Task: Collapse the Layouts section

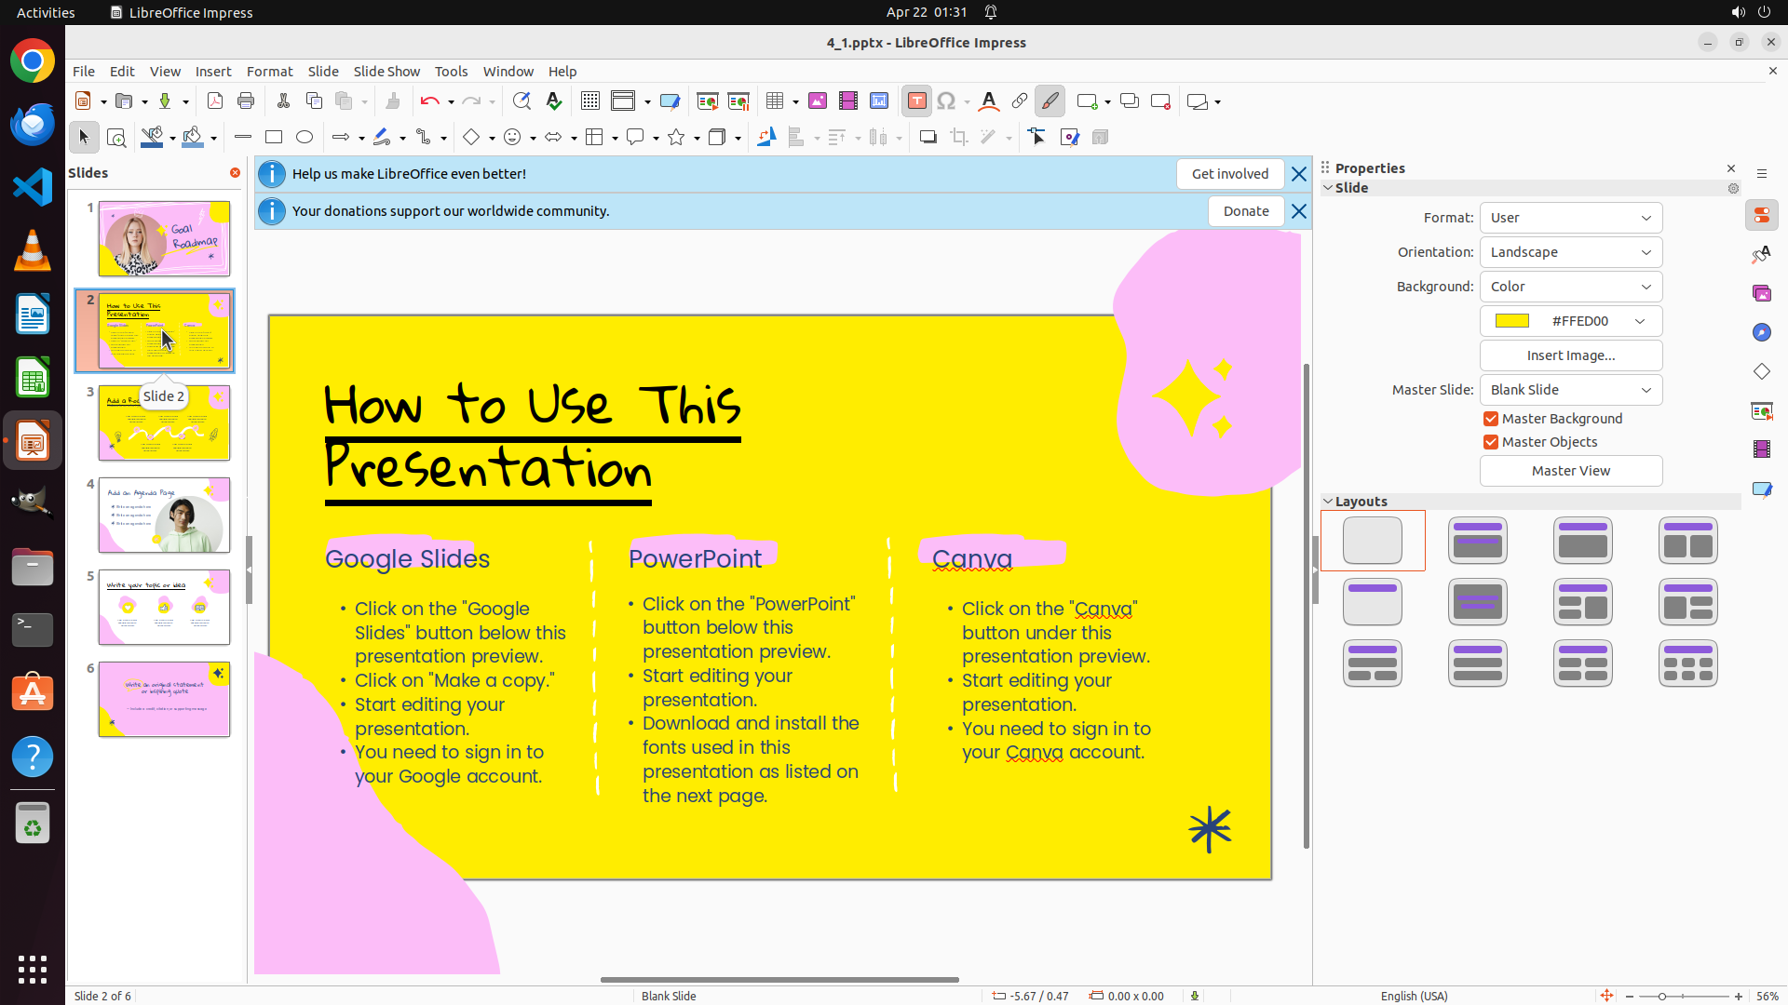Action: point(1328,502)
